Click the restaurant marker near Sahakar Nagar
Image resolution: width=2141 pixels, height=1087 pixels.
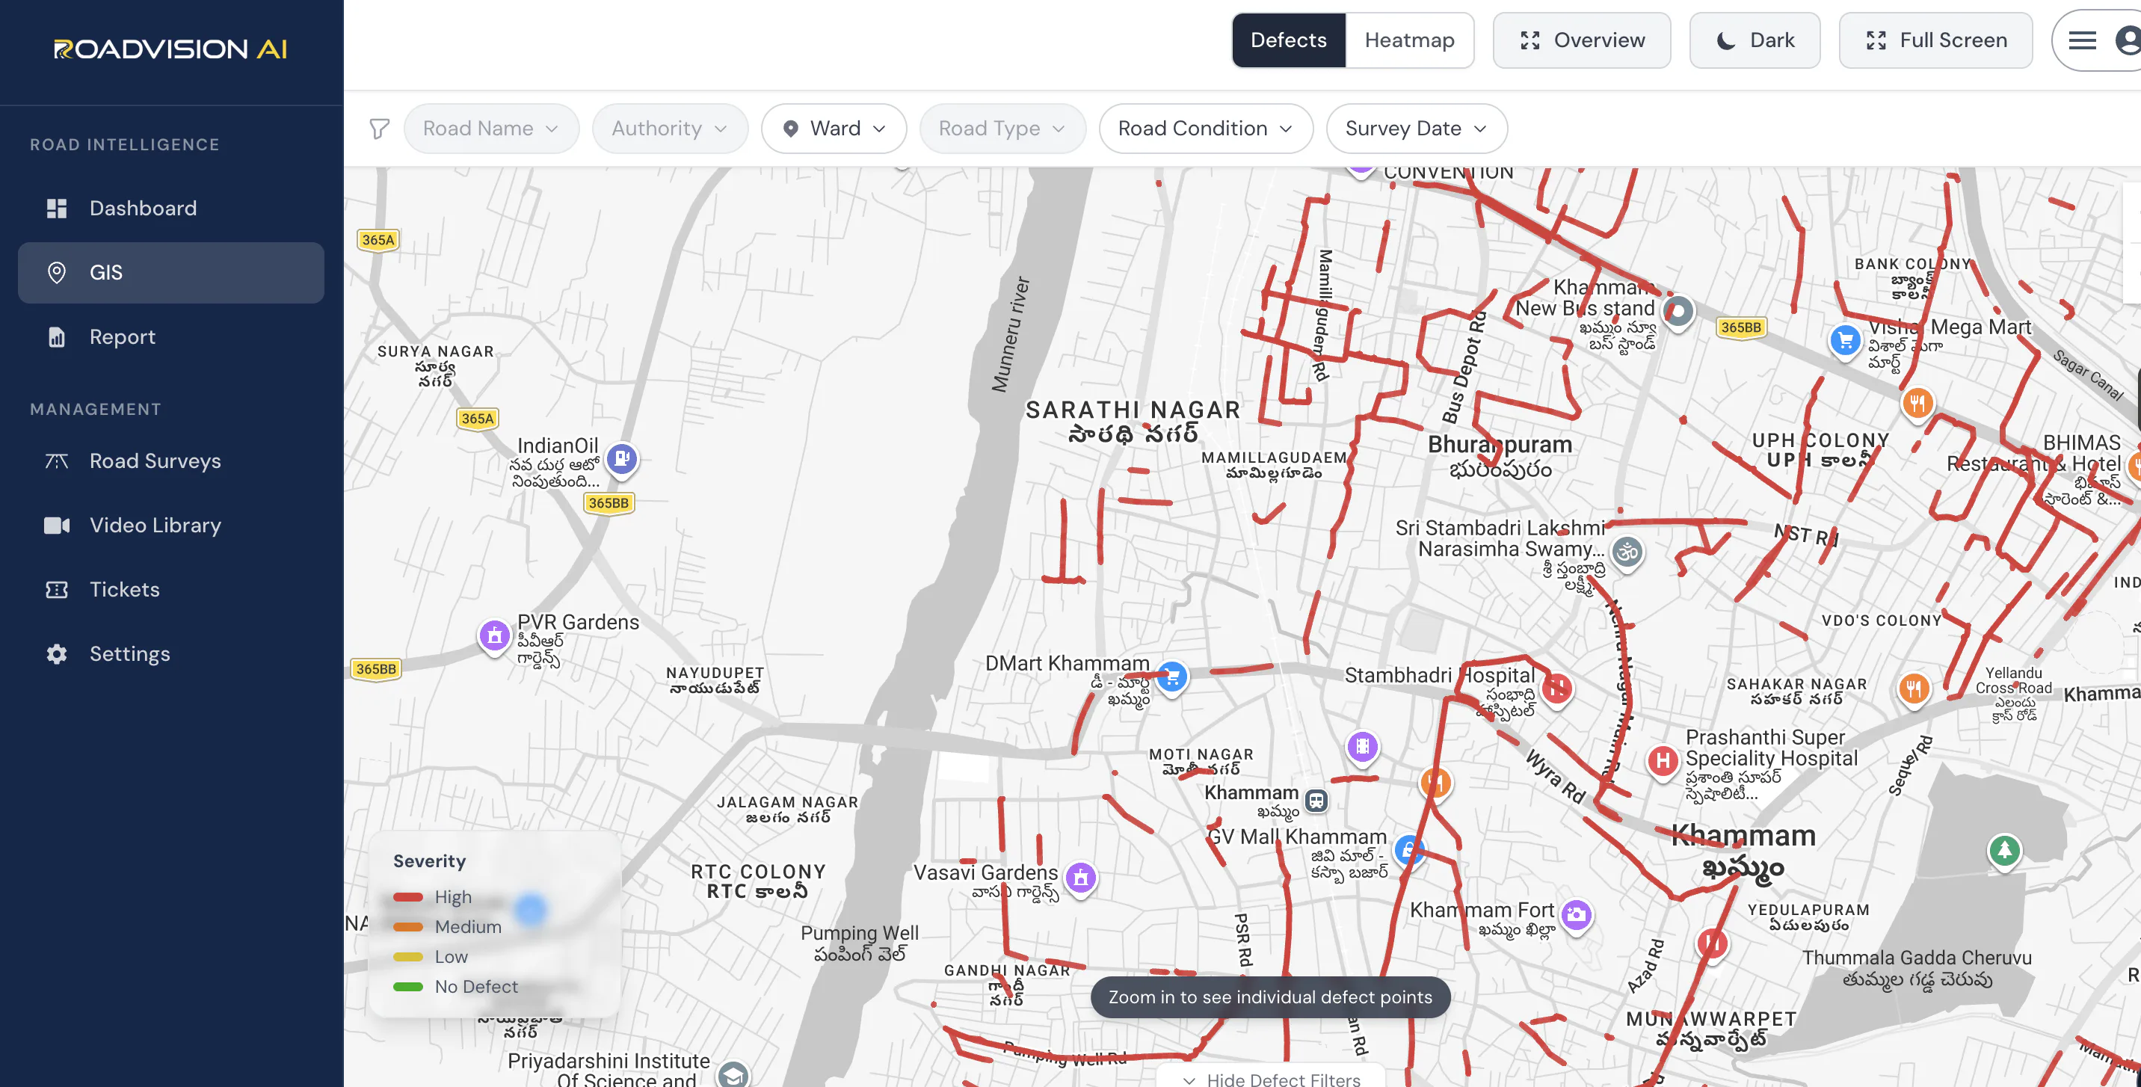pyautogui.click(x=1913, y=690)
